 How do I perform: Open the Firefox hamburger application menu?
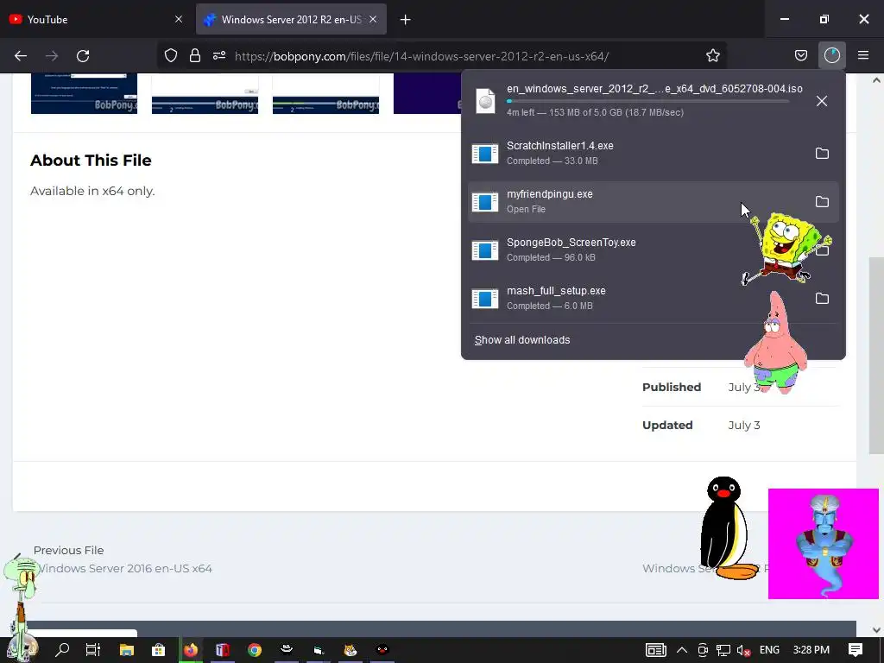coord(863,56)
